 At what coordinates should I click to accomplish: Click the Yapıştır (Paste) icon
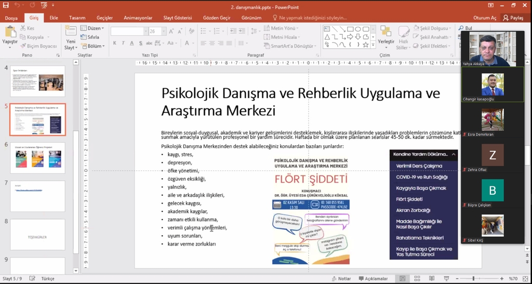(10, 33)
